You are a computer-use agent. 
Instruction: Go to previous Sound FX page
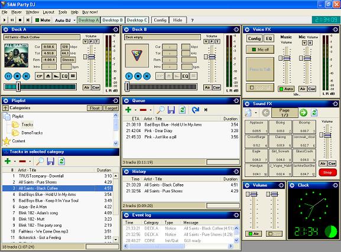point(265,113)
